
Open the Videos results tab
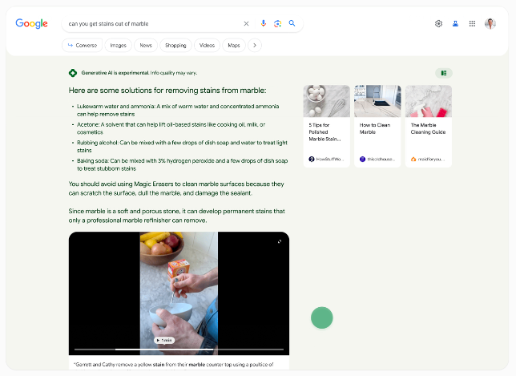point(207,46)
